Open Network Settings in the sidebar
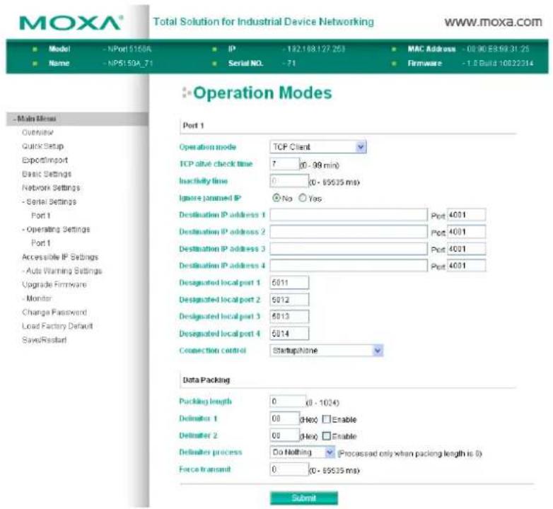Screen dimensions: 553x509 (x=51, y=187)
